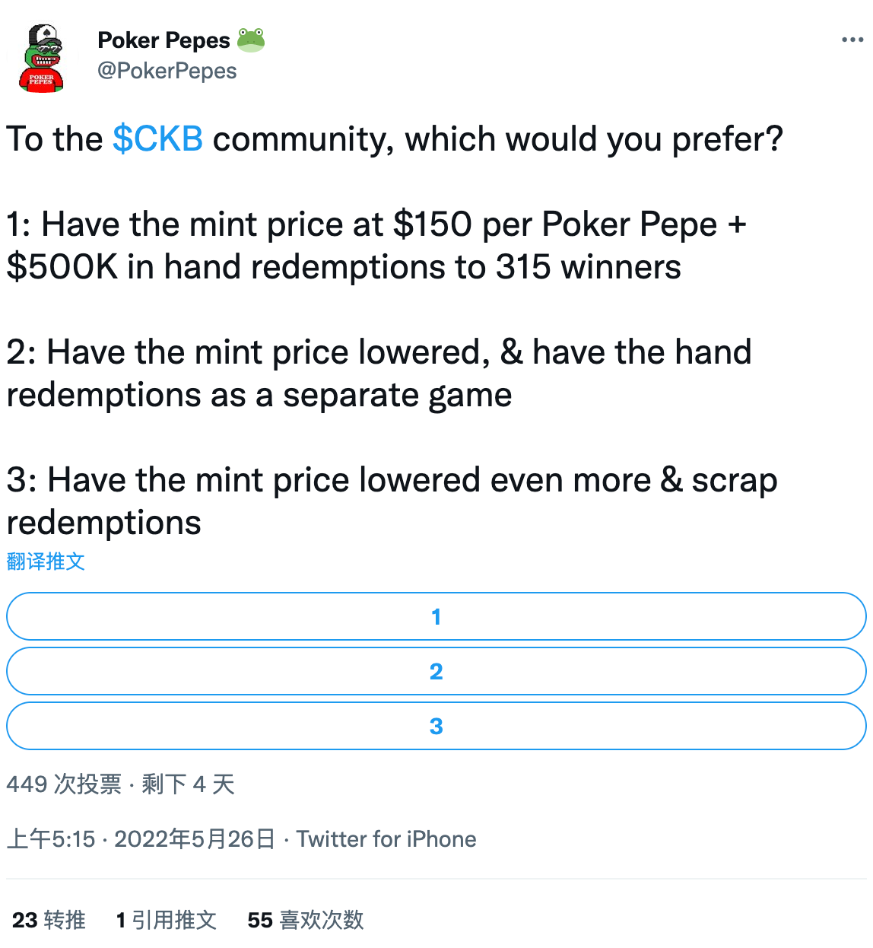873x948 pixels.
Task: Click the Twitter for iPhone source link
Action: click(386, 839)
